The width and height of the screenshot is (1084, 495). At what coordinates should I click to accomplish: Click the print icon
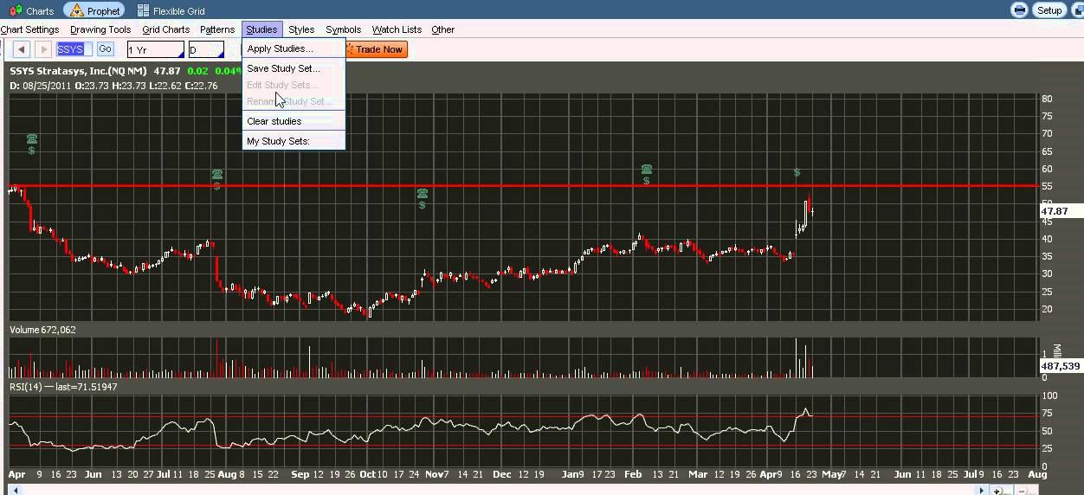(1020, 10)
